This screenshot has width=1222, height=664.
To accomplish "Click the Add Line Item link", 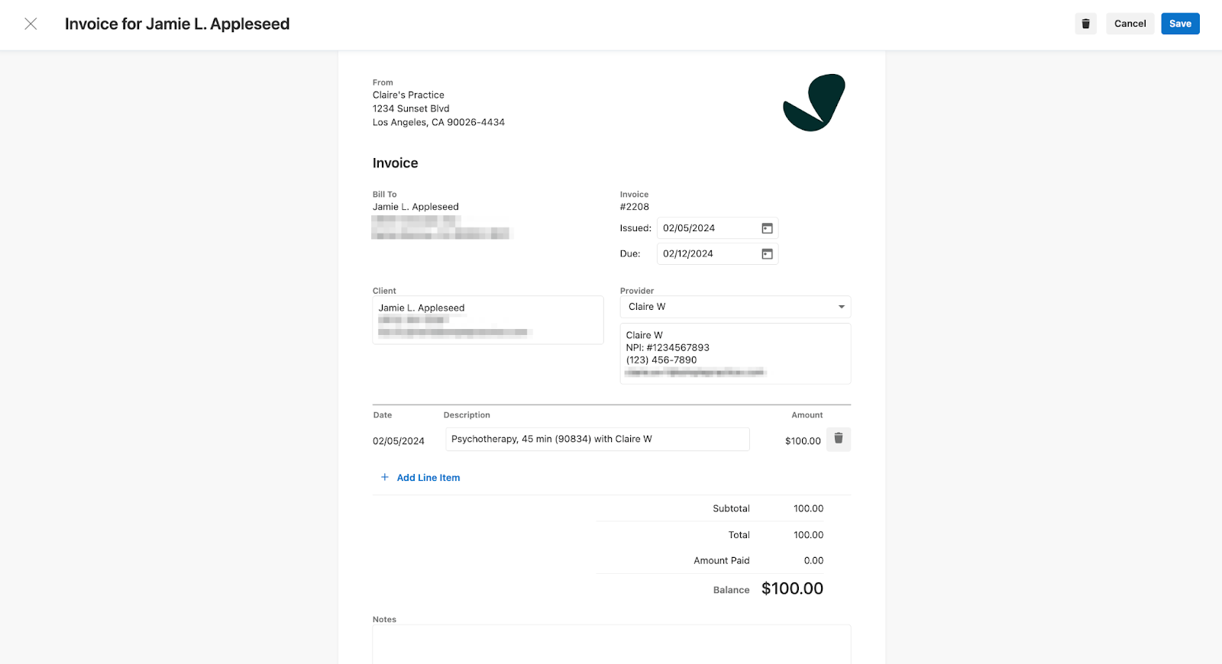I will pos(428,478).
